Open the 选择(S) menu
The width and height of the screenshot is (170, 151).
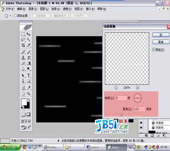click(56, 9)
